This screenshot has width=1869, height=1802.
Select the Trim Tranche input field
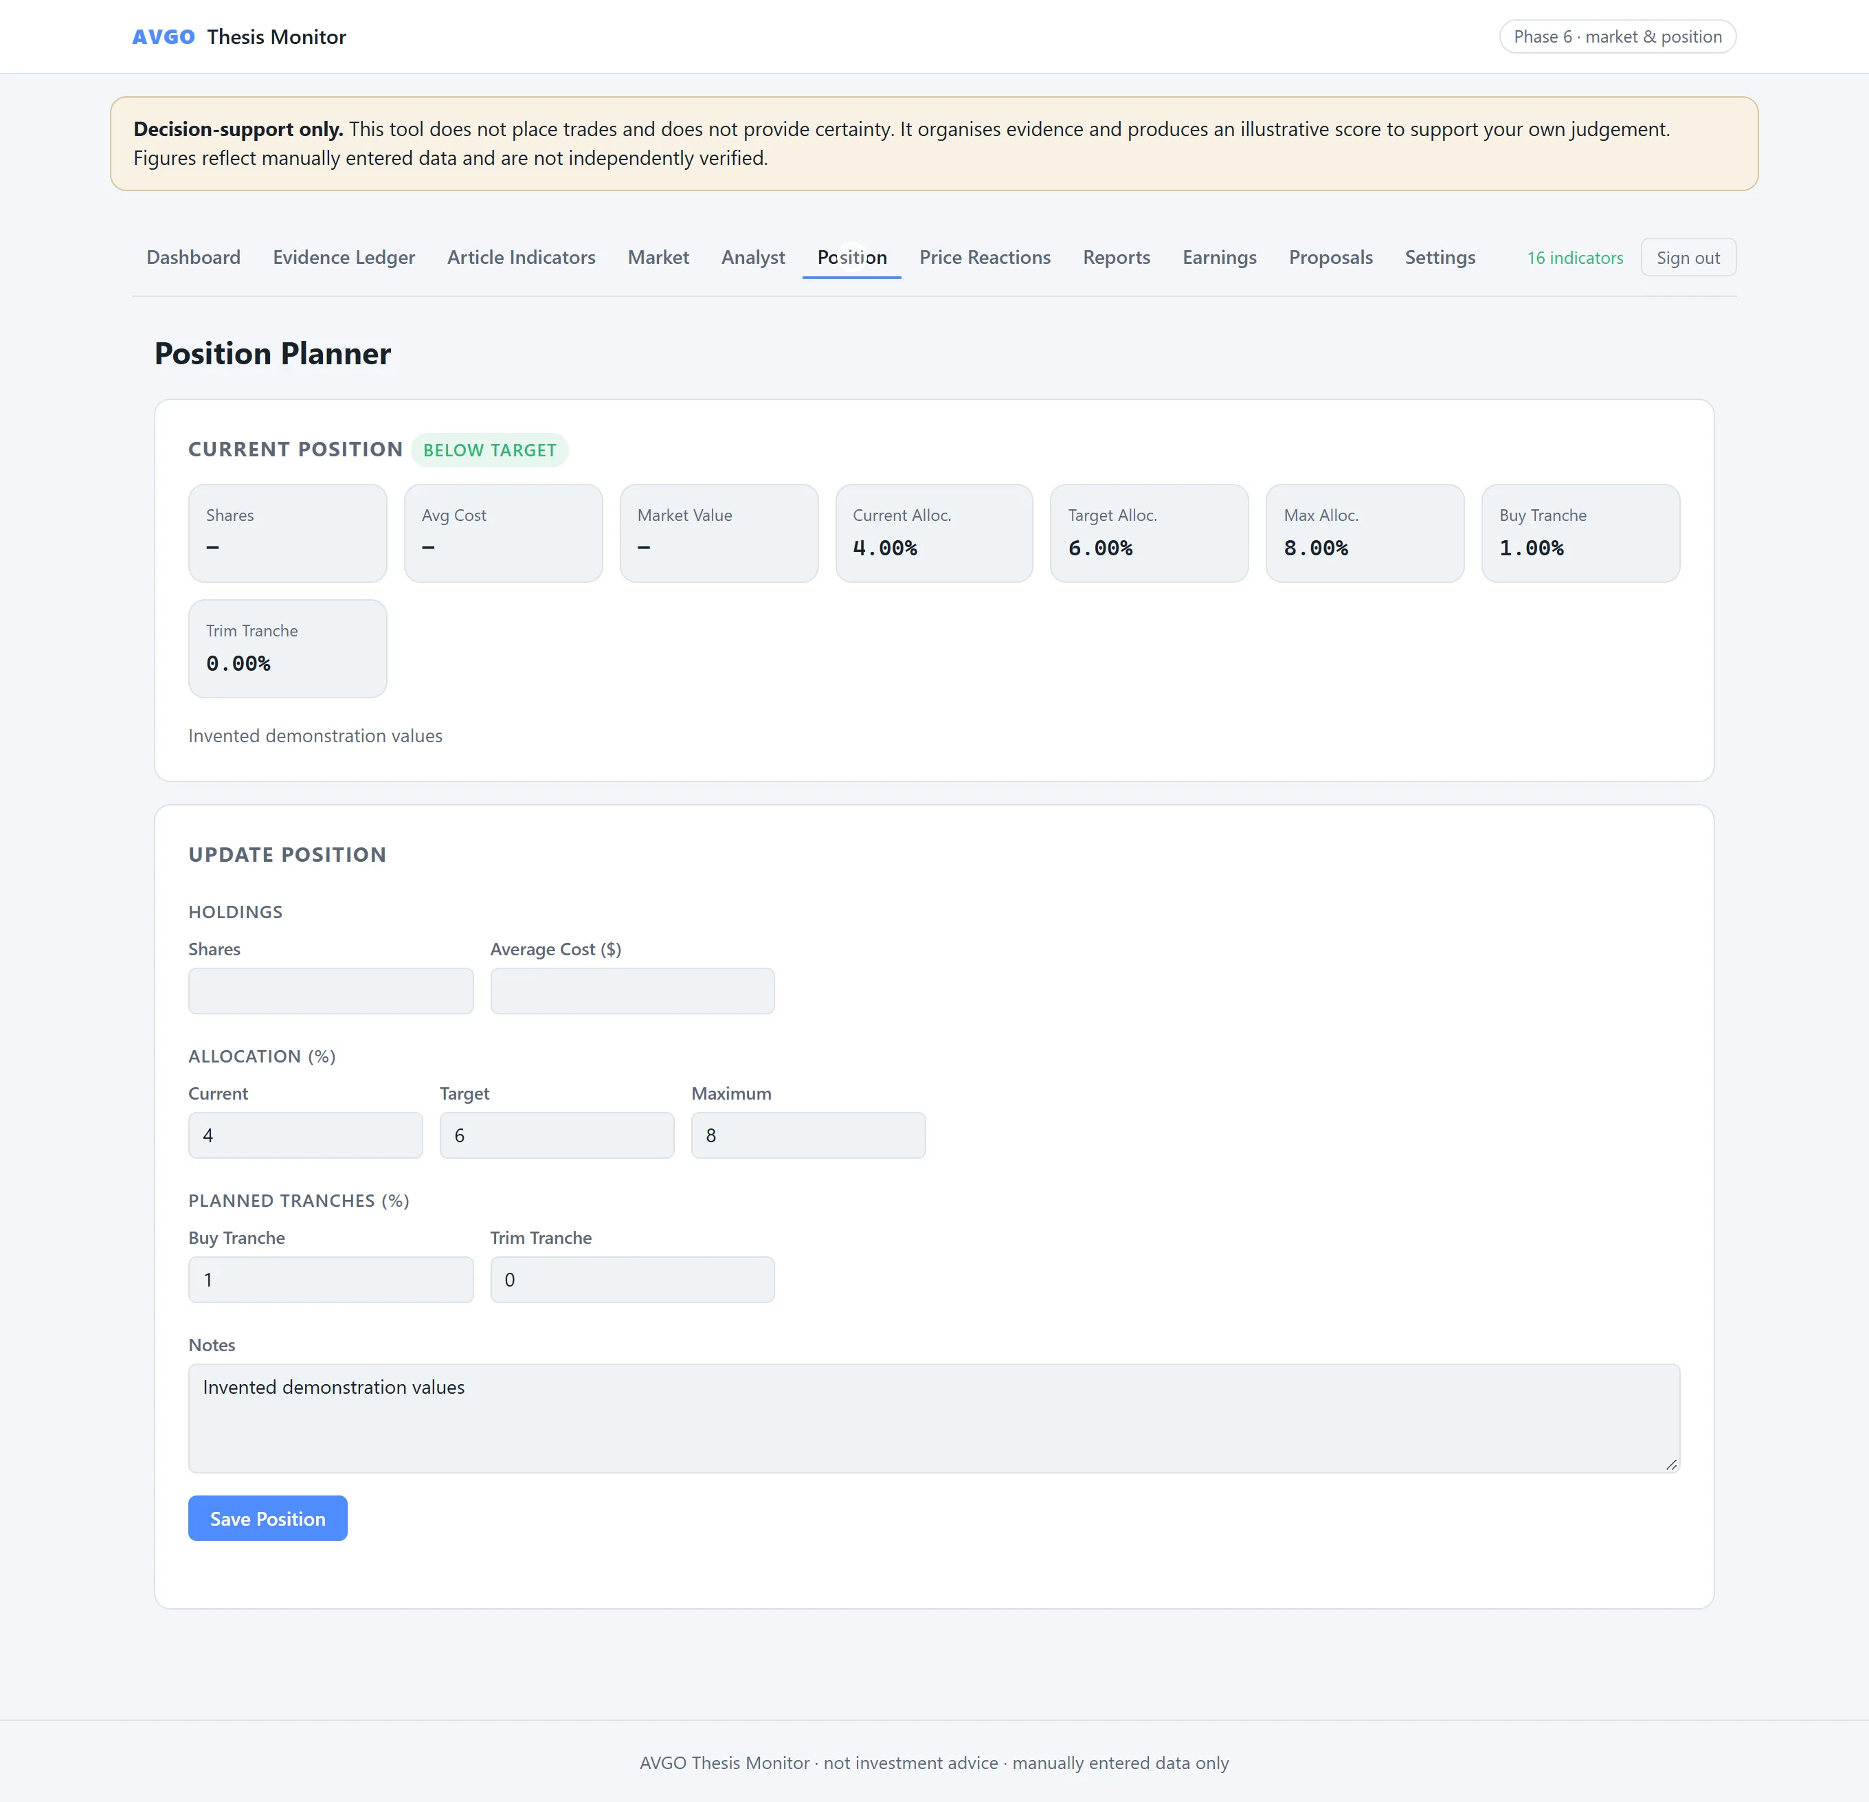(632, 1279)
